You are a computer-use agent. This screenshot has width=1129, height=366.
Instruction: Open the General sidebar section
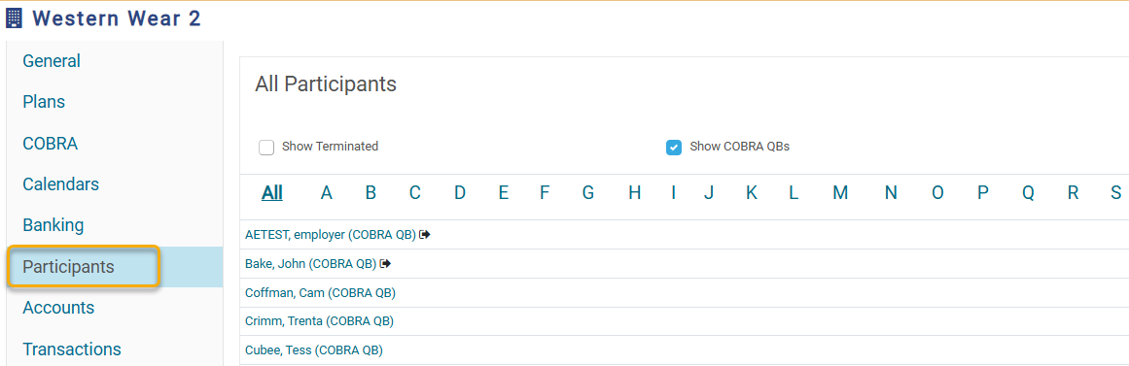(x=52, y=61)
